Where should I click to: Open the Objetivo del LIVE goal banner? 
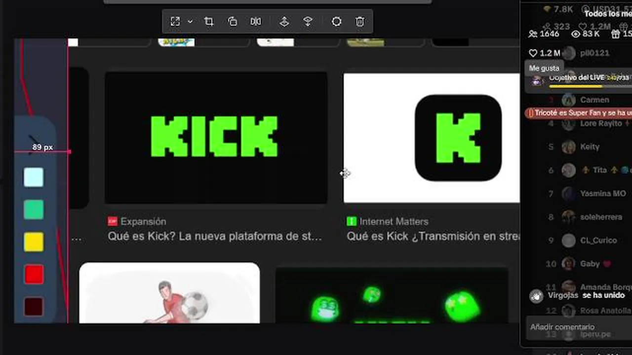(x=579, y=80)
